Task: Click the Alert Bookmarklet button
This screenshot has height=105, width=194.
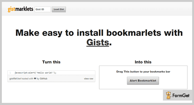Action: click(x=143, y=81)
